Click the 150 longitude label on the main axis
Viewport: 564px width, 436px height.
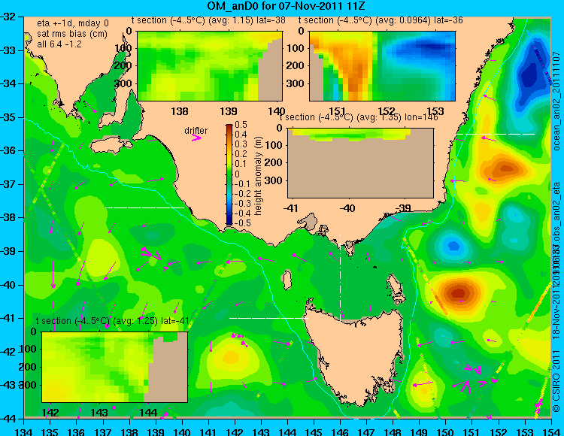point(446,431)
